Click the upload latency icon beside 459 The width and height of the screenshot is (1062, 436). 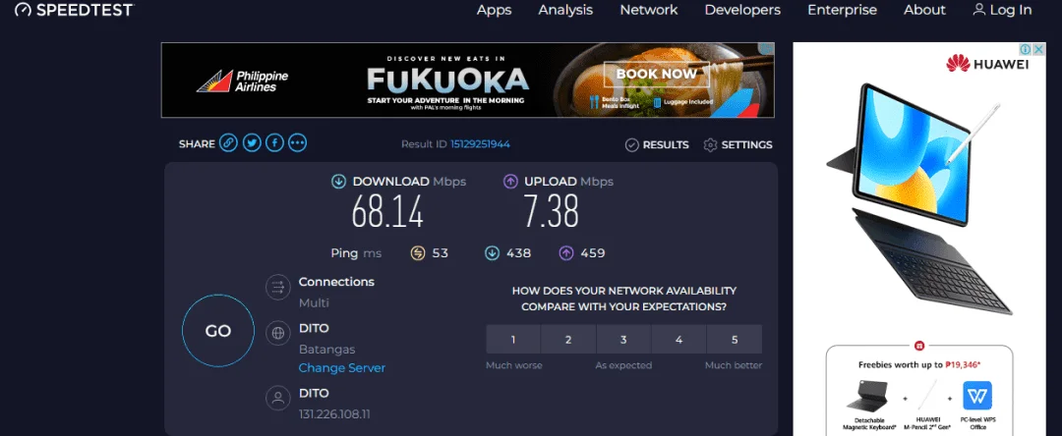tap(566, 253)
